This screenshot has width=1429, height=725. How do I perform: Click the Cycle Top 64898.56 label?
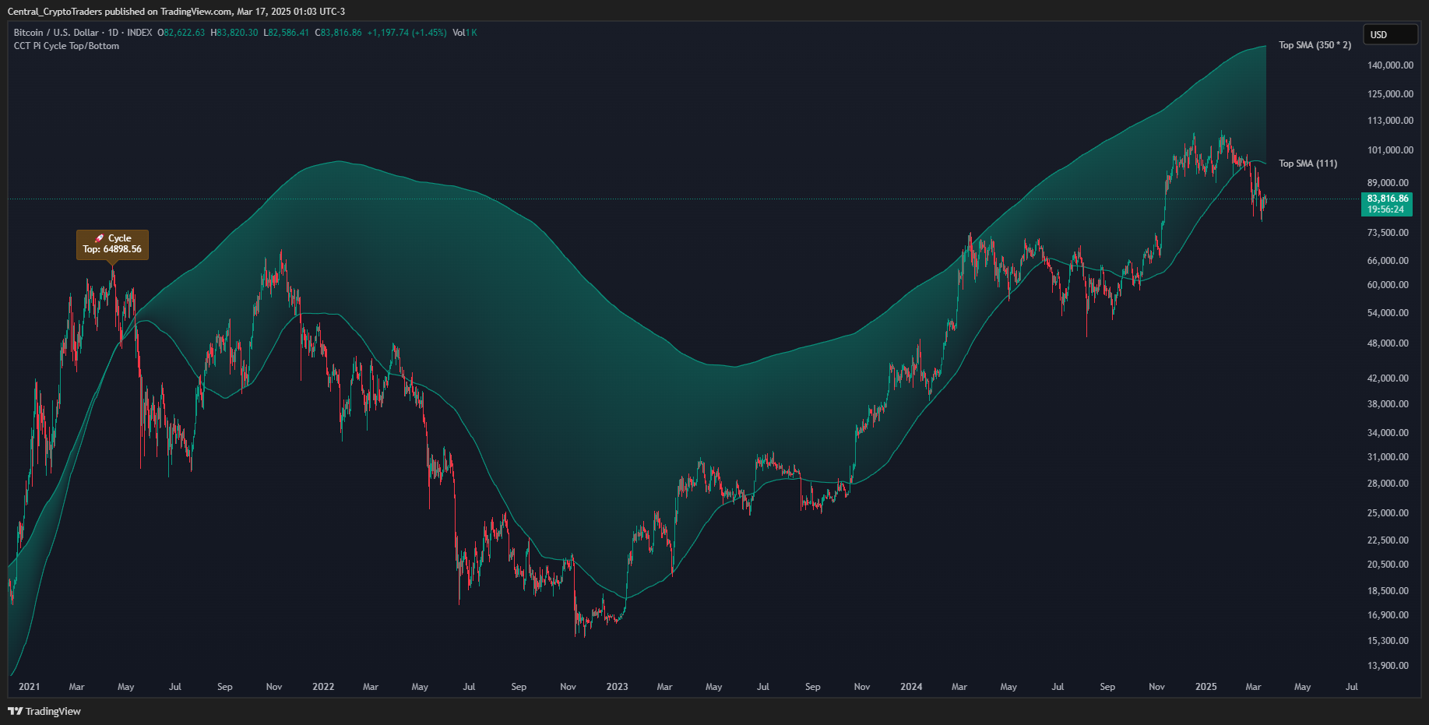tap(112, 245)
